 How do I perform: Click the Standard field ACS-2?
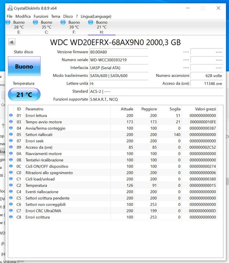click(x=156, y=91)
